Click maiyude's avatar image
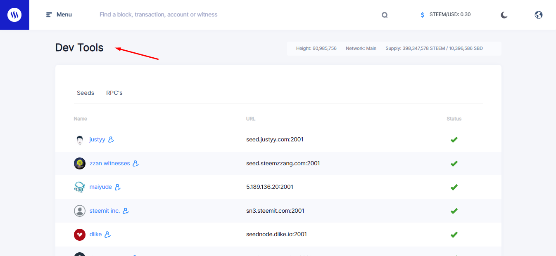Image resolution: width=556 pixels, height=256 pixels. pos(80,187)
